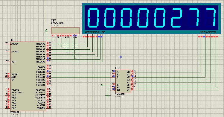
Task: Click the RESPACK-8 resistor pack RP1
Action: pyautogui.click(x=65, y=31)
